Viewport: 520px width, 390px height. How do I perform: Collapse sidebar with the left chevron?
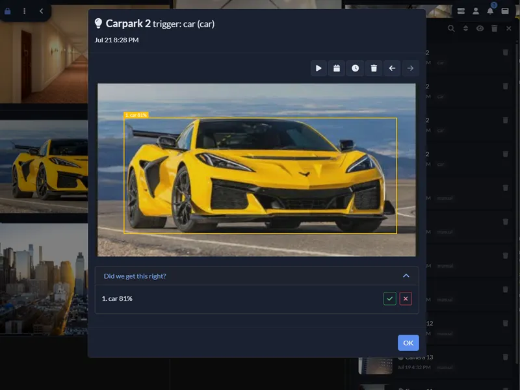pyautogui.click(x=41, y=11)
